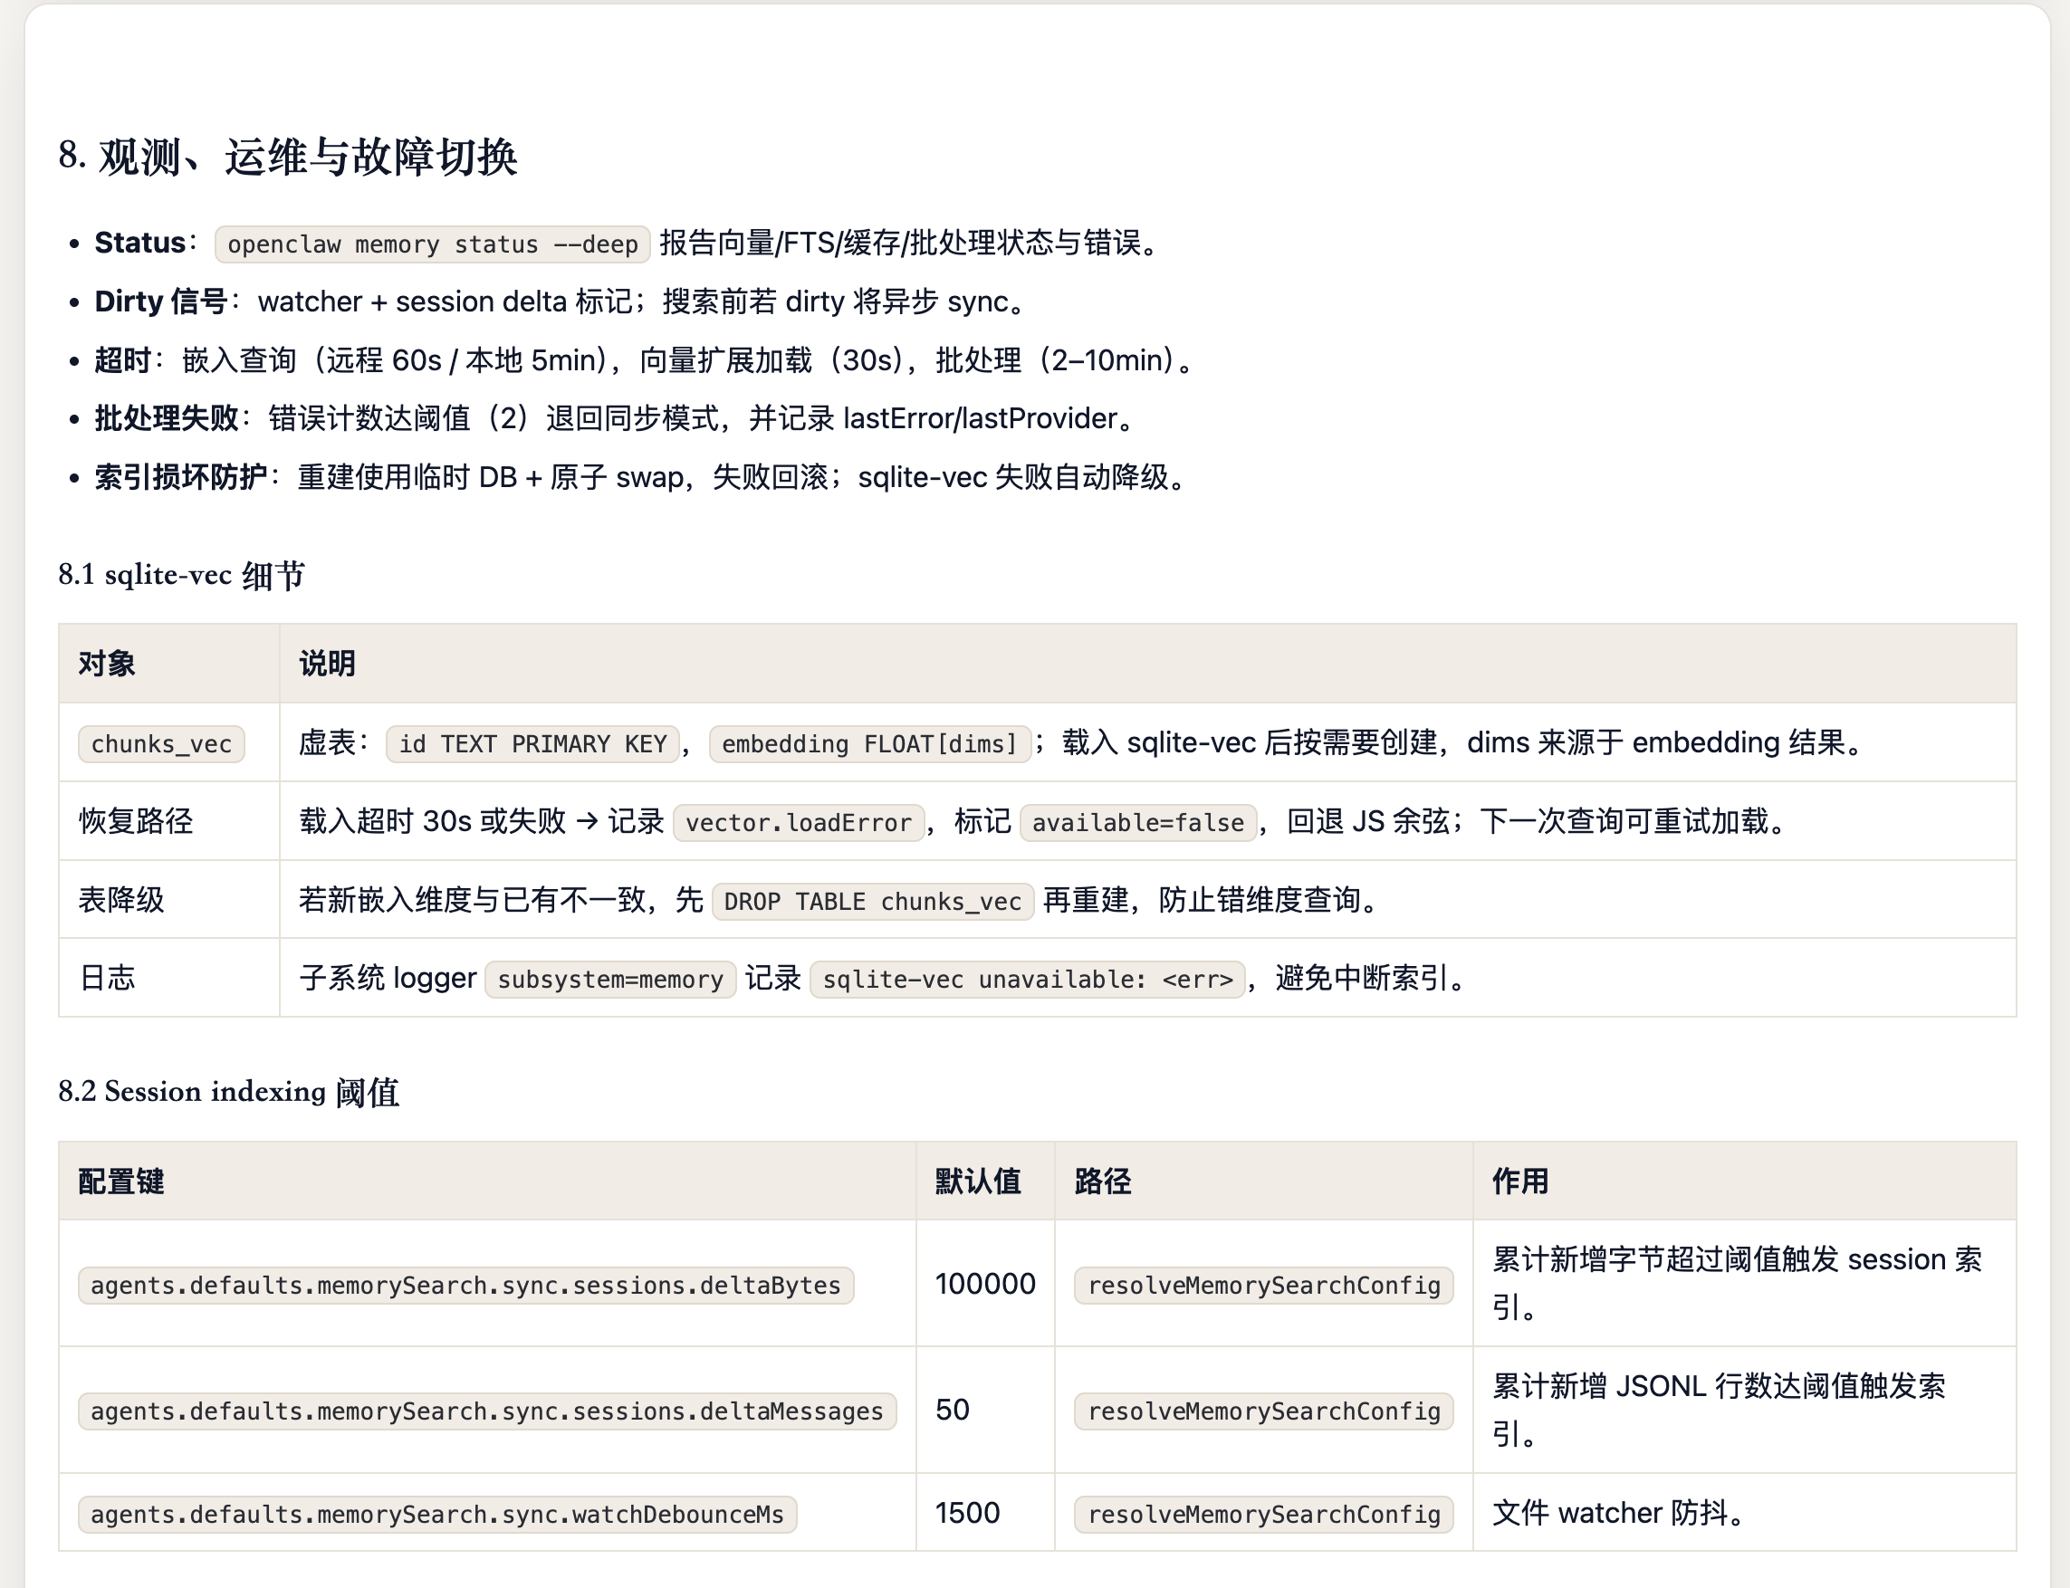
Task: Click the 8.1 sqlite-vec 细节 subheading
Action: 181,575
